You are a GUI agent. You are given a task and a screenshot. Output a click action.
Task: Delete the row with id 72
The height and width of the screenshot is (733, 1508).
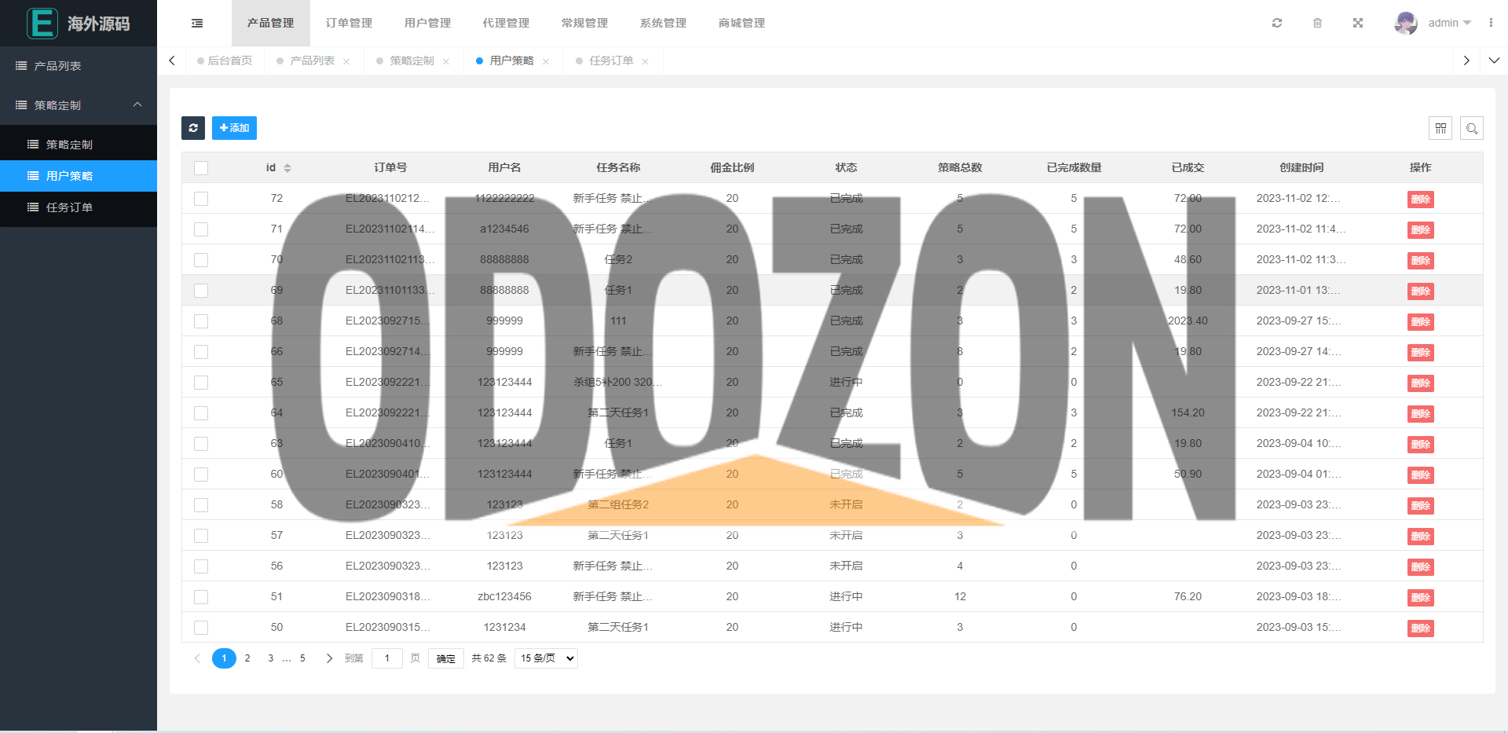click(1420, 200)
